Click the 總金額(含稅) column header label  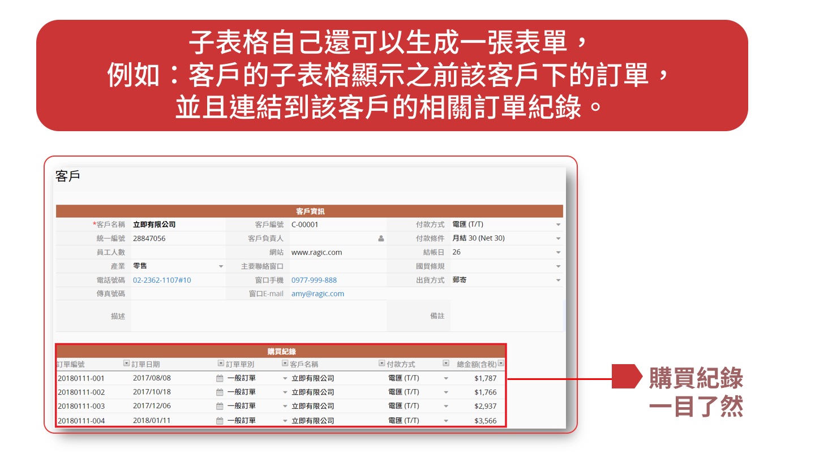[x=477, y=364]
